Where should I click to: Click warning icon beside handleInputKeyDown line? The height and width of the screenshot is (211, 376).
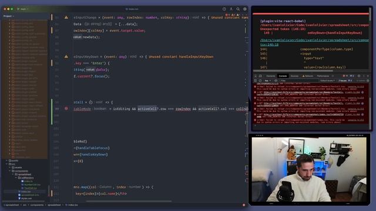(x=66, y=56)
